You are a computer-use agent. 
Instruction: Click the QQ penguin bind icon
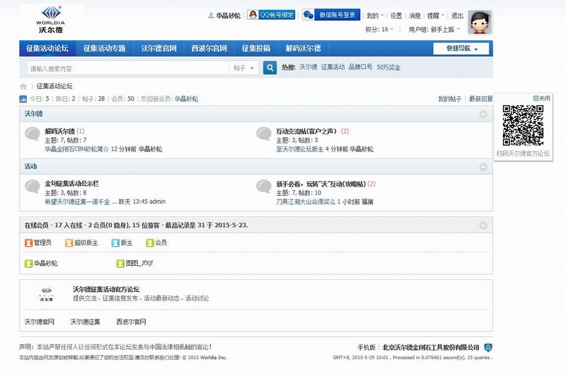(x=253, y=15)
